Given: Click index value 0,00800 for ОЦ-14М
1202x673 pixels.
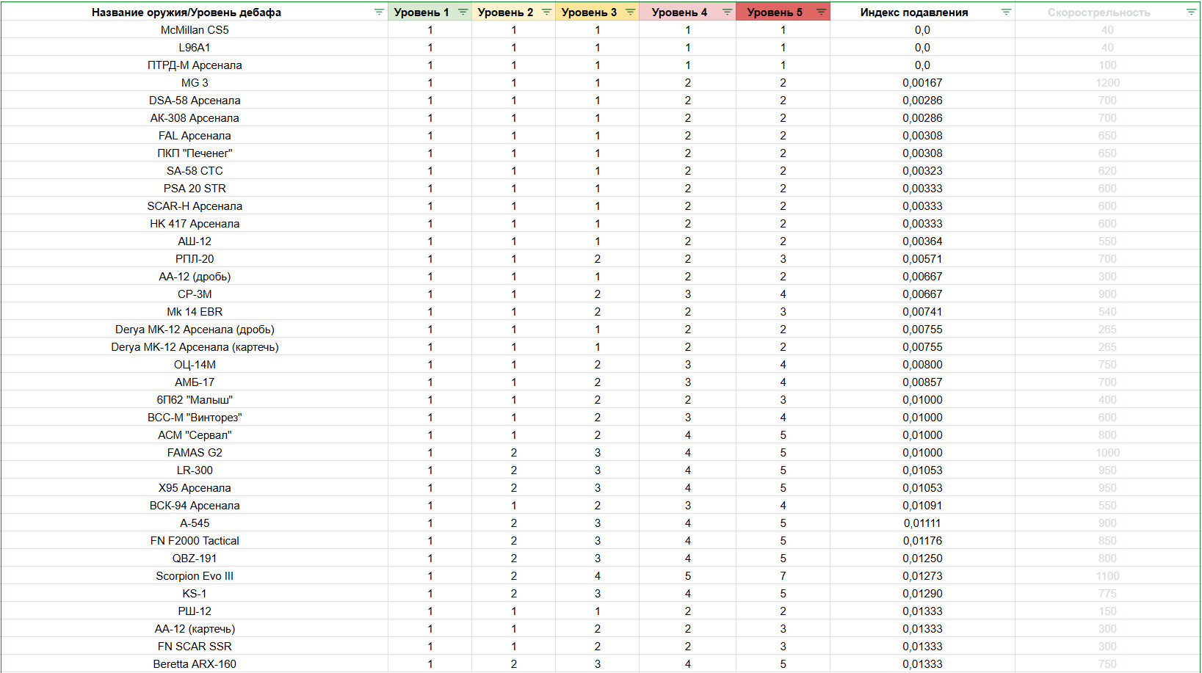Looking at the screenshot, I should [x=922, y=365].
